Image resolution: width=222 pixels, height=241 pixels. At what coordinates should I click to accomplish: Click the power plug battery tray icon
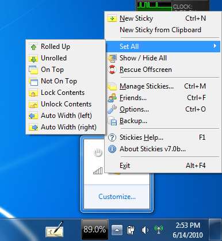(x=131, y=229)
